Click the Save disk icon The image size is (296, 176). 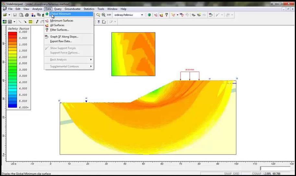click(15, 15)
